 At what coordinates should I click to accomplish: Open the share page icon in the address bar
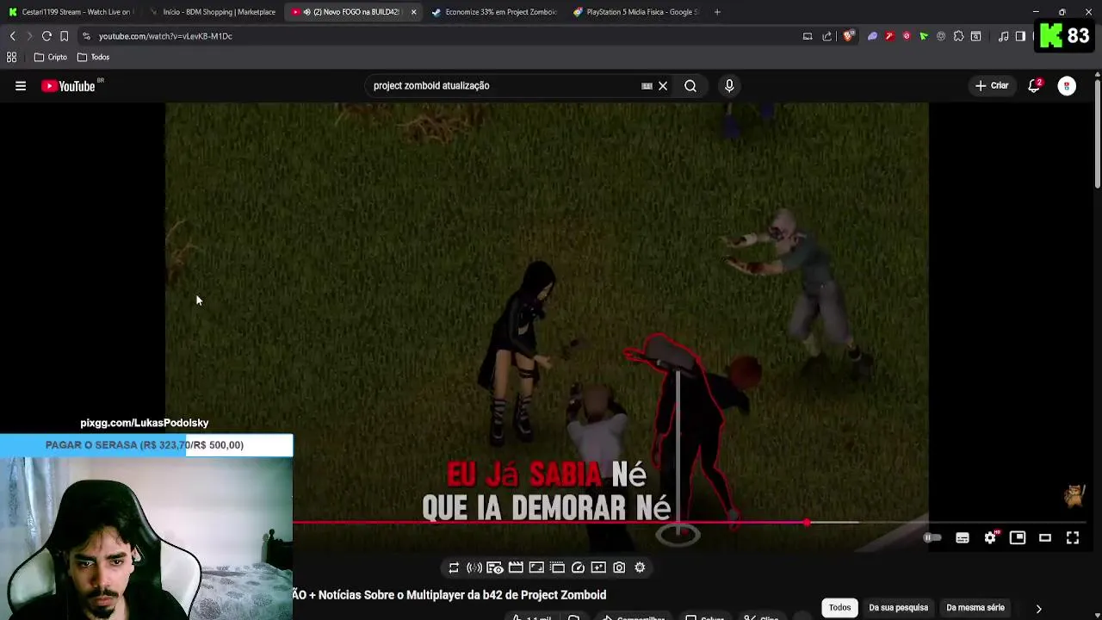(x=827, y=36)
